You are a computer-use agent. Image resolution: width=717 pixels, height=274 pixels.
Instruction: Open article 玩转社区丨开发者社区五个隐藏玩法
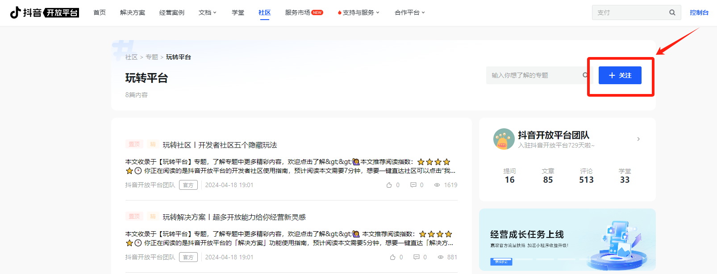[x=220, y=145]
